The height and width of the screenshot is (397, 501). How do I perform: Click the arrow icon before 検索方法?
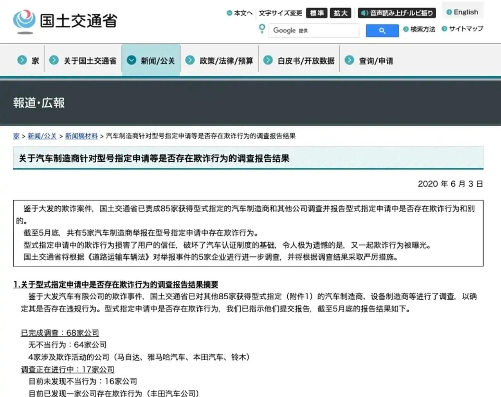tap(406, 29)
